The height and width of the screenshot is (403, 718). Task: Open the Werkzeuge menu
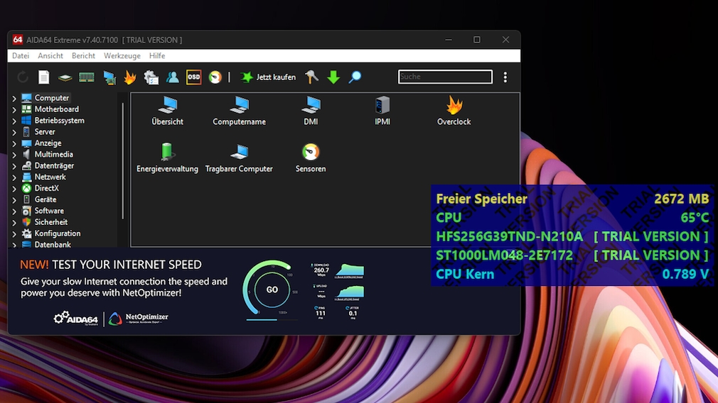[122, 56]
